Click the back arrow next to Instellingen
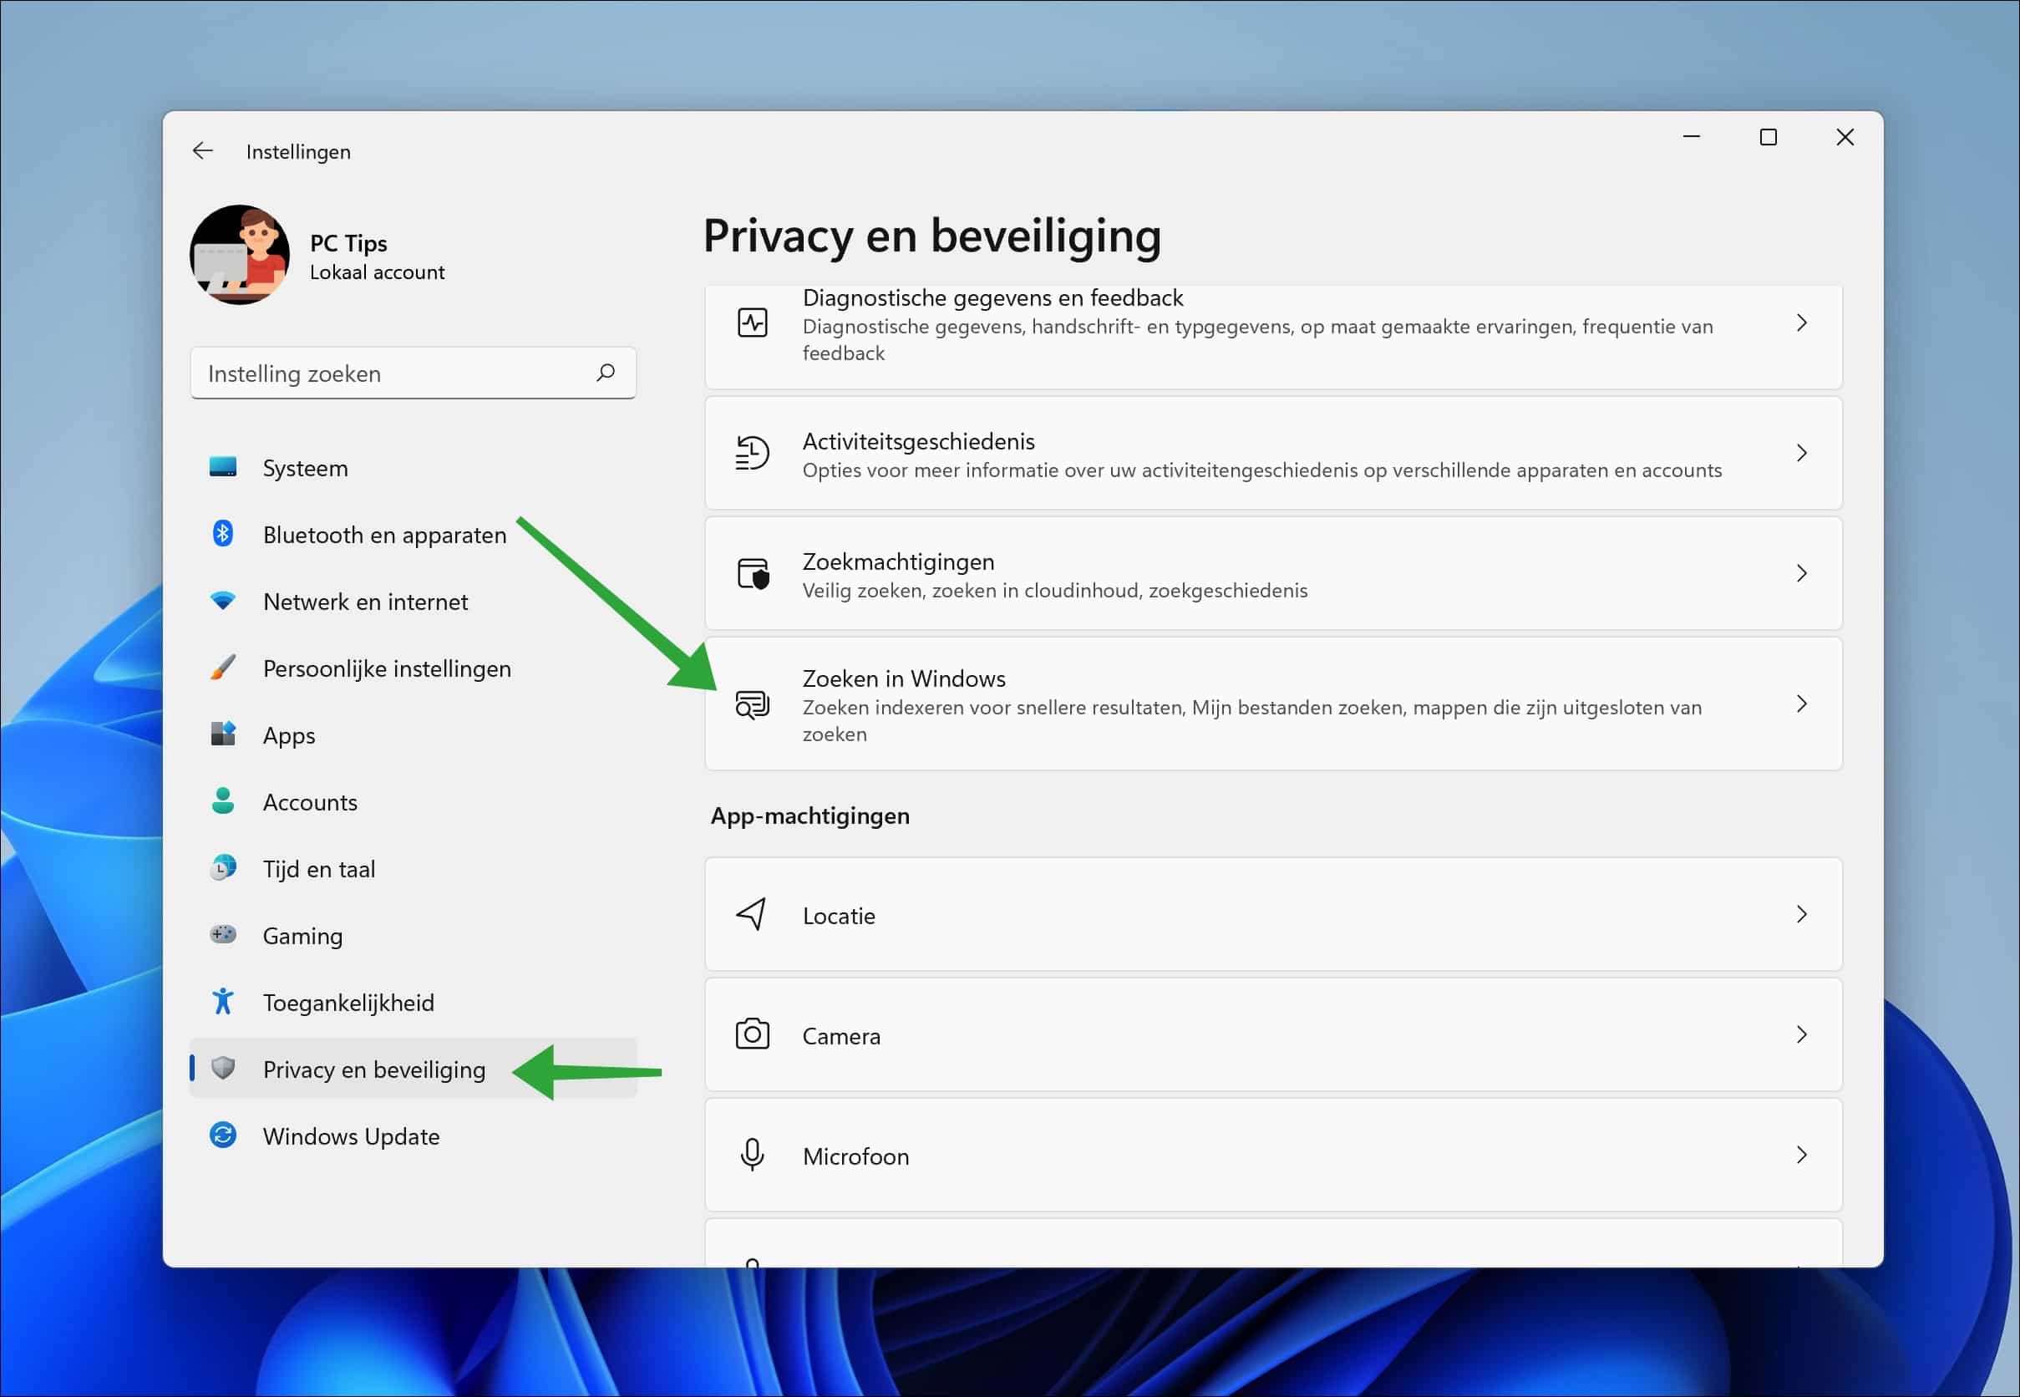Viewport: 2020px width, 1397px height. [203, 150]
